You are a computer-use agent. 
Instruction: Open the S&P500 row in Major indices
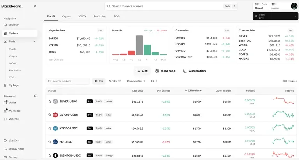(x=76, y=38)
